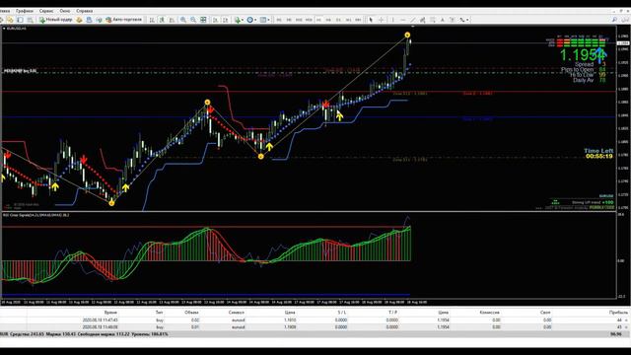Pick the equidistant channel tool
631x355 pixels.
423,20
